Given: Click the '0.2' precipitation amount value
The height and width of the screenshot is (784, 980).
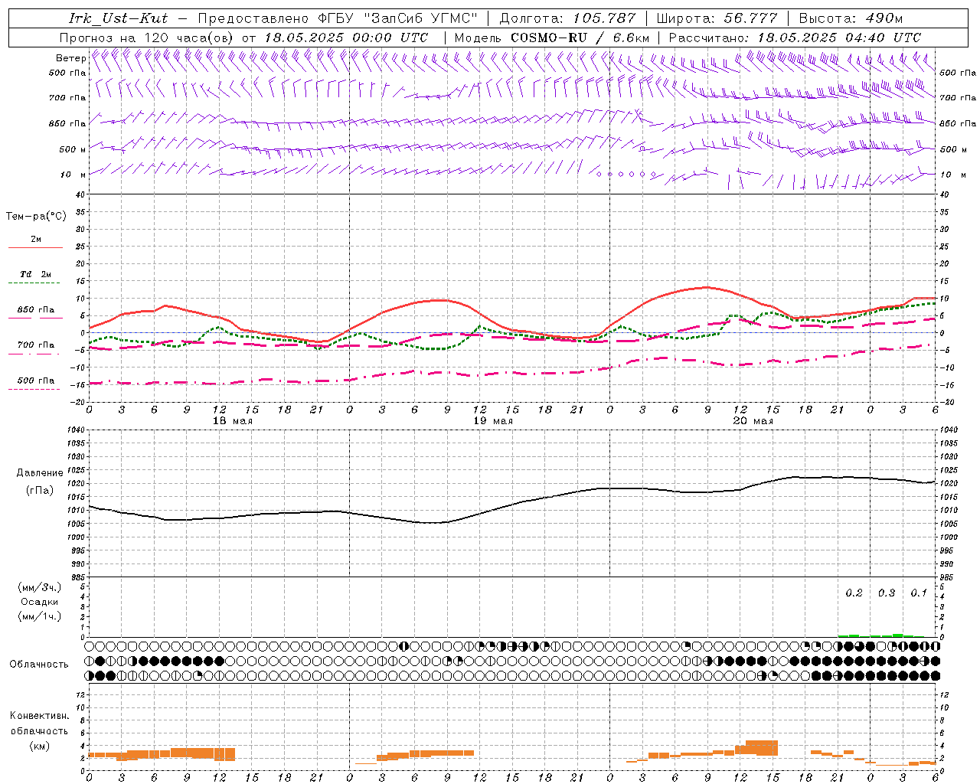Looking at the screenshot, I should 854,593.
